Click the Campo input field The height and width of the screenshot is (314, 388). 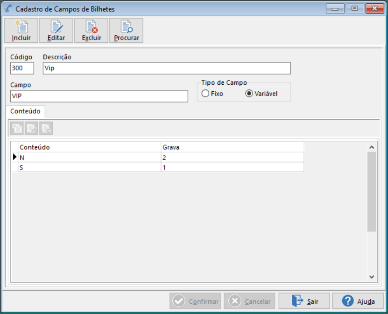99,96
